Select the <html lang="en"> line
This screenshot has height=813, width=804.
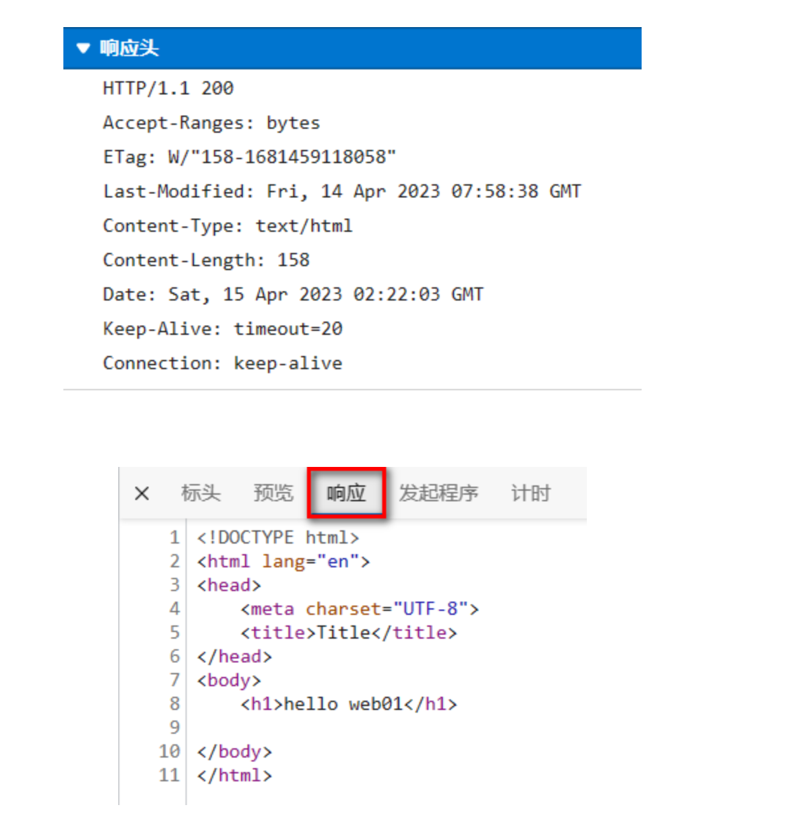283,561
